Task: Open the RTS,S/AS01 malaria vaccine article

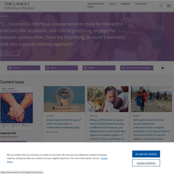Action: point(108,129)
